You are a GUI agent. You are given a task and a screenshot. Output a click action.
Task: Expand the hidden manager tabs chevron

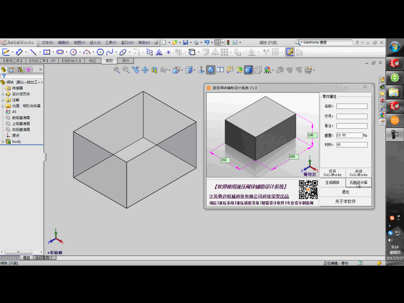click(x=40, y=70)
